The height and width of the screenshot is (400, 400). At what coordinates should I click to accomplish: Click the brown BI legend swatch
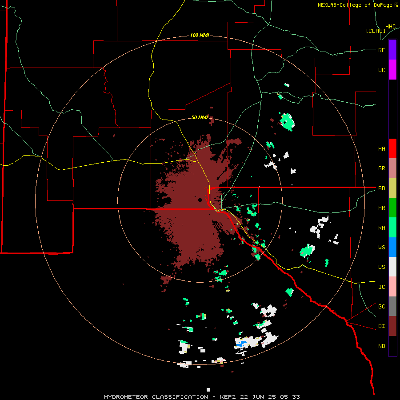click(x=392, y=326)
